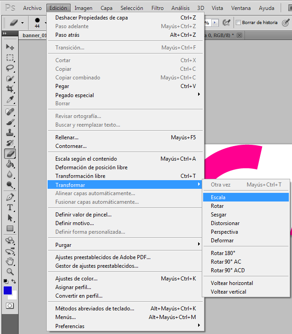Choose Deshacer Propiedades de capa

point(125,17)
